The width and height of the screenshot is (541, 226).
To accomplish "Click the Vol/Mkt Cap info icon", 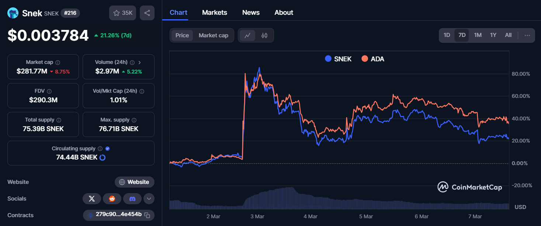I will point(142,91).
